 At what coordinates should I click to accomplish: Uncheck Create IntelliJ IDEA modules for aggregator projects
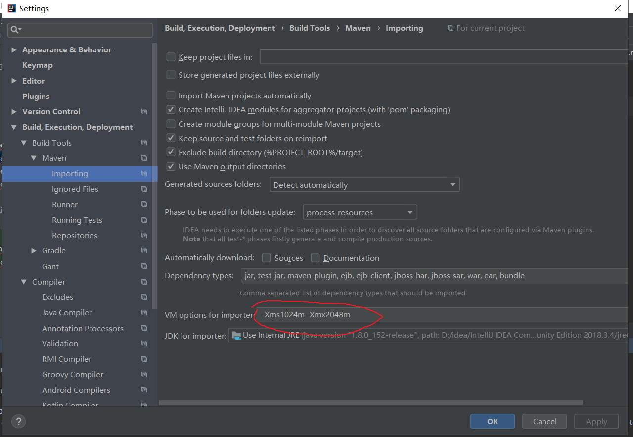171,110
